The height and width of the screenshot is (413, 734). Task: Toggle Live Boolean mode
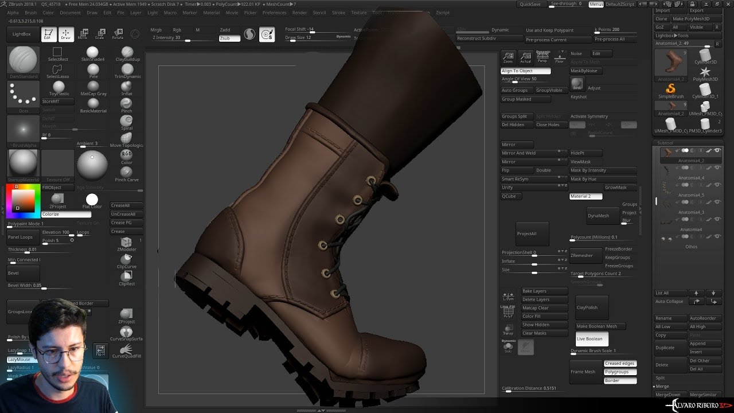pyautogui.click(x=592, y=339)
